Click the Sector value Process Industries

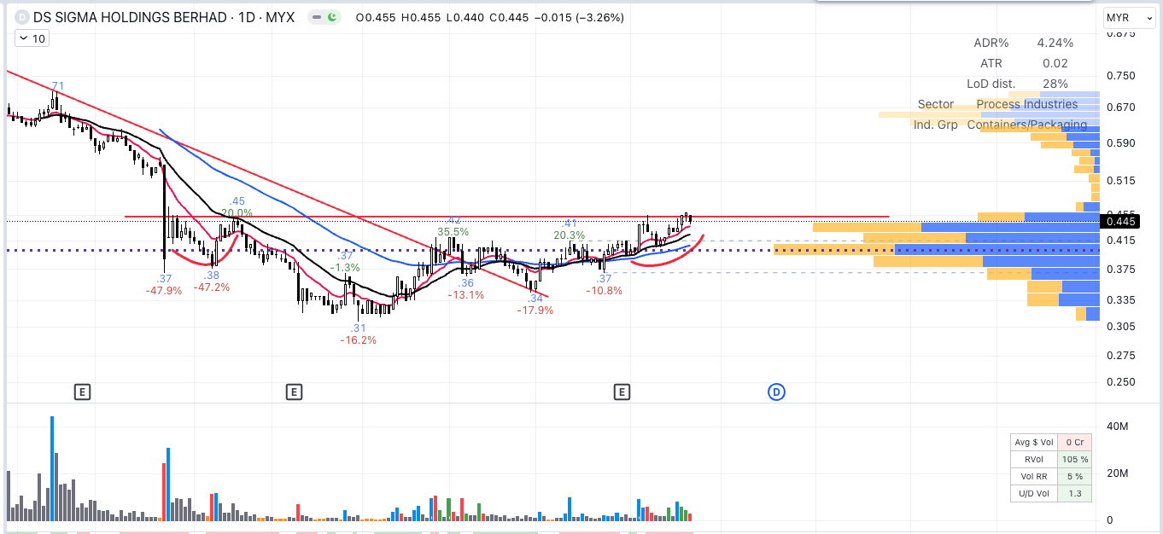pyautogui.click(x=1026, y=104)
